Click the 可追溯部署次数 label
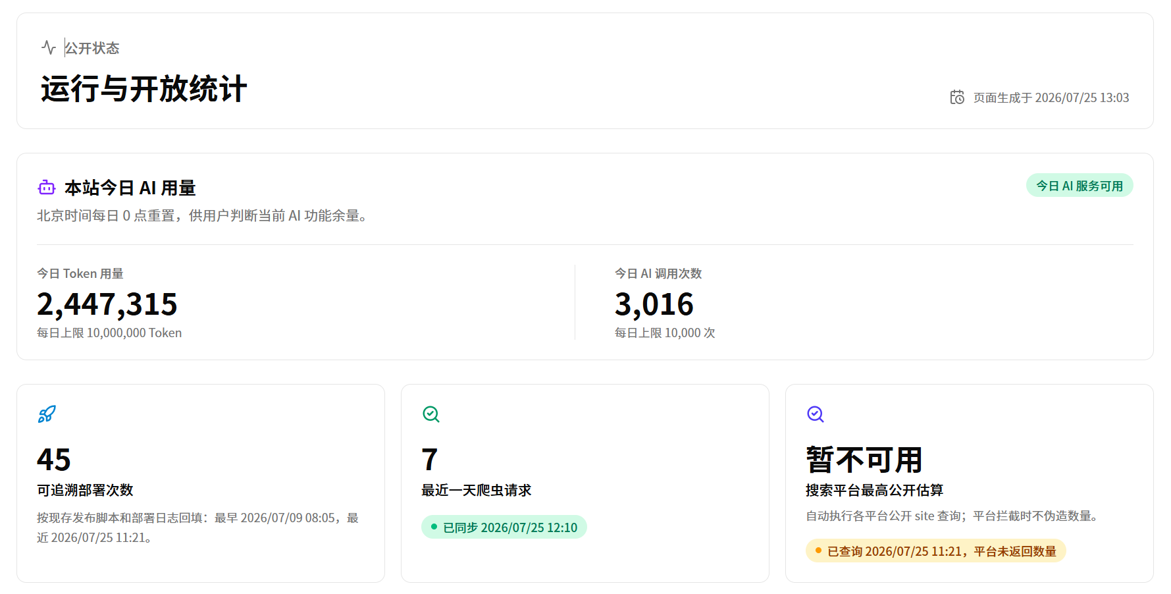Screen dimensions: 1171x594 point(85,490)
